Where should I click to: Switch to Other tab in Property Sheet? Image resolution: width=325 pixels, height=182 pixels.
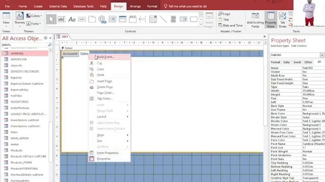(x=308, y=62)
